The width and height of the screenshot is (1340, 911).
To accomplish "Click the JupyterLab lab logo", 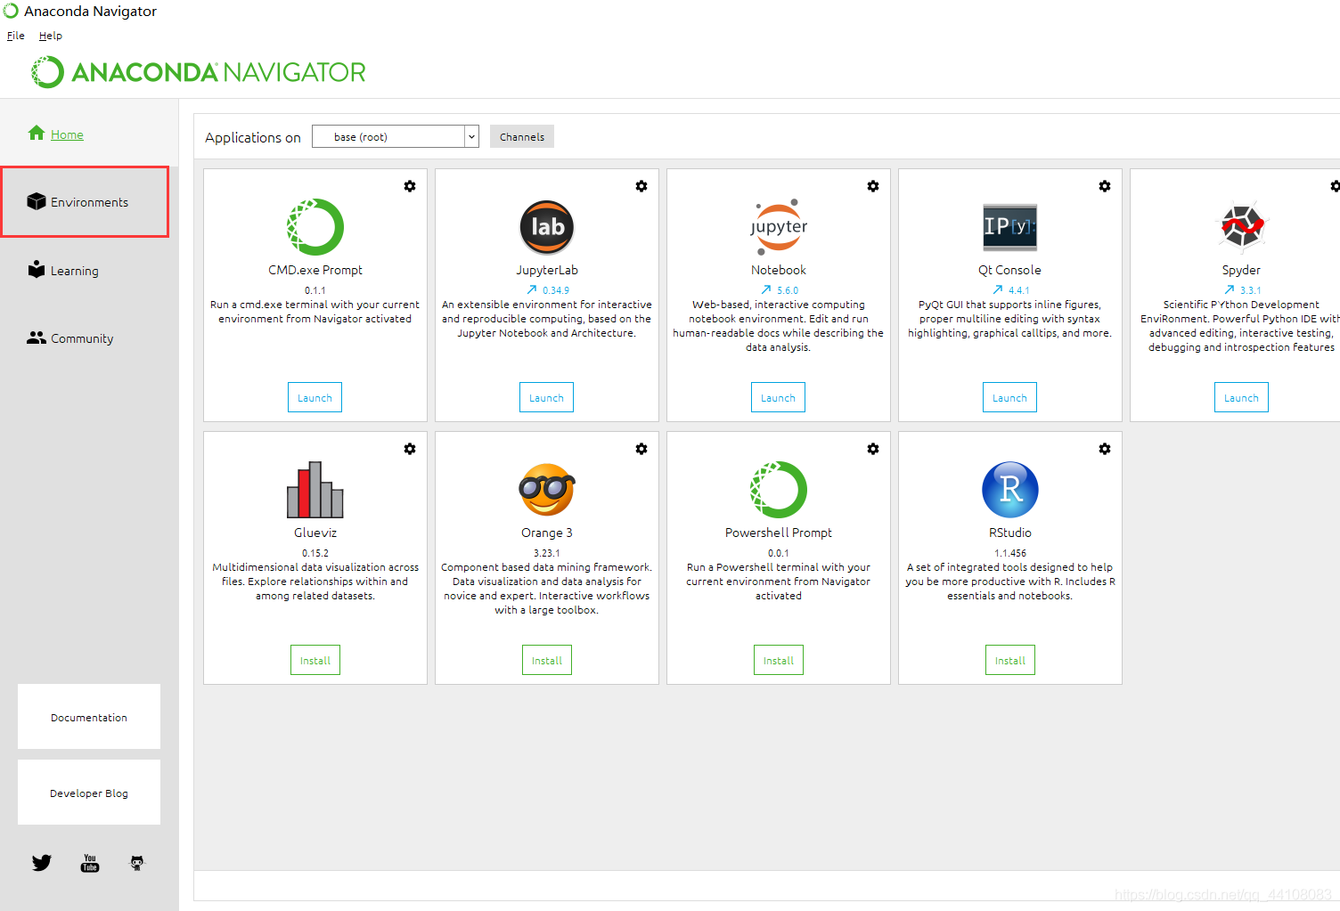I will (x=547, y=227).
